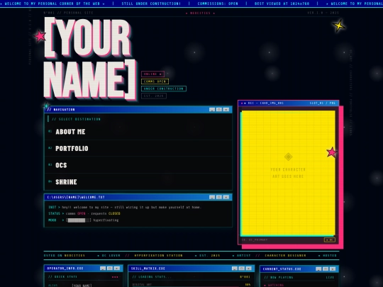Click the UNDER CONSTRUCTION badge
The width and height of the screenshot is (383, 287).
pos(164,89)
